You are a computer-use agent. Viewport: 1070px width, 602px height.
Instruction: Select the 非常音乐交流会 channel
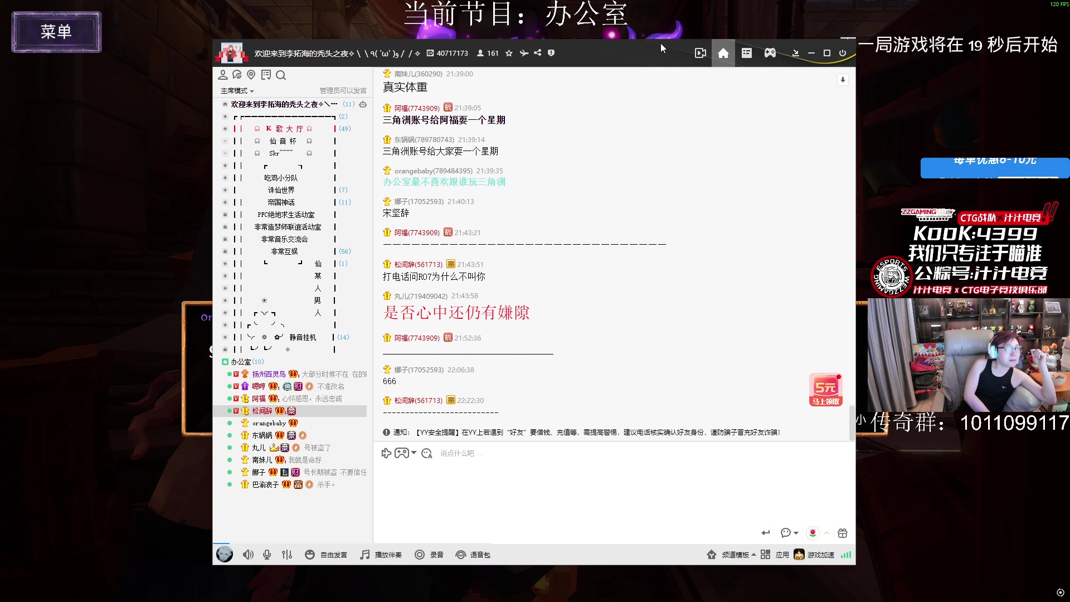[285, 239]
